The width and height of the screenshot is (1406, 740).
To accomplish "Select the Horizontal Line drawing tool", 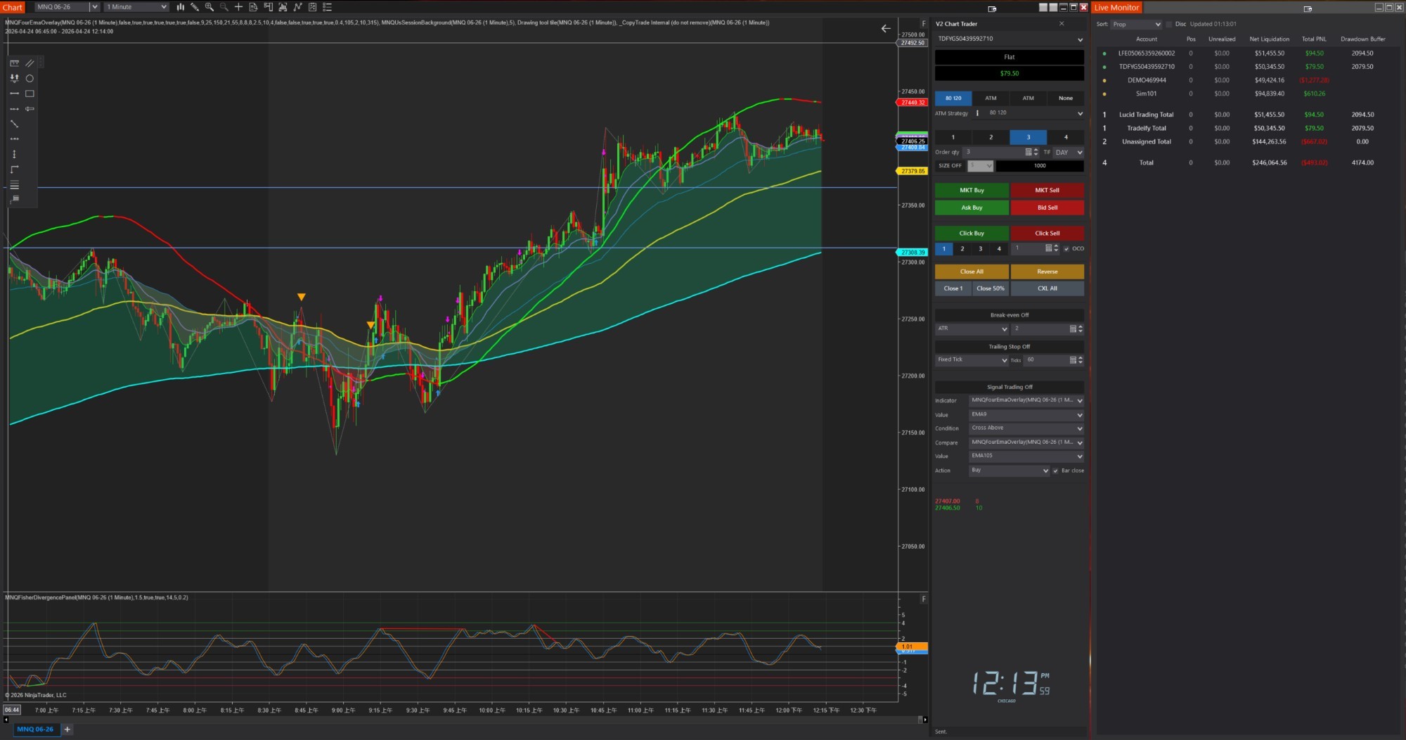I will [14, 93].
